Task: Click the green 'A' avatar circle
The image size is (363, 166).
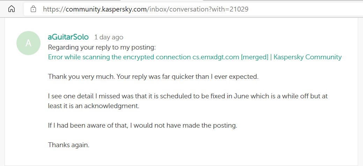Action: tap(28, 43)
